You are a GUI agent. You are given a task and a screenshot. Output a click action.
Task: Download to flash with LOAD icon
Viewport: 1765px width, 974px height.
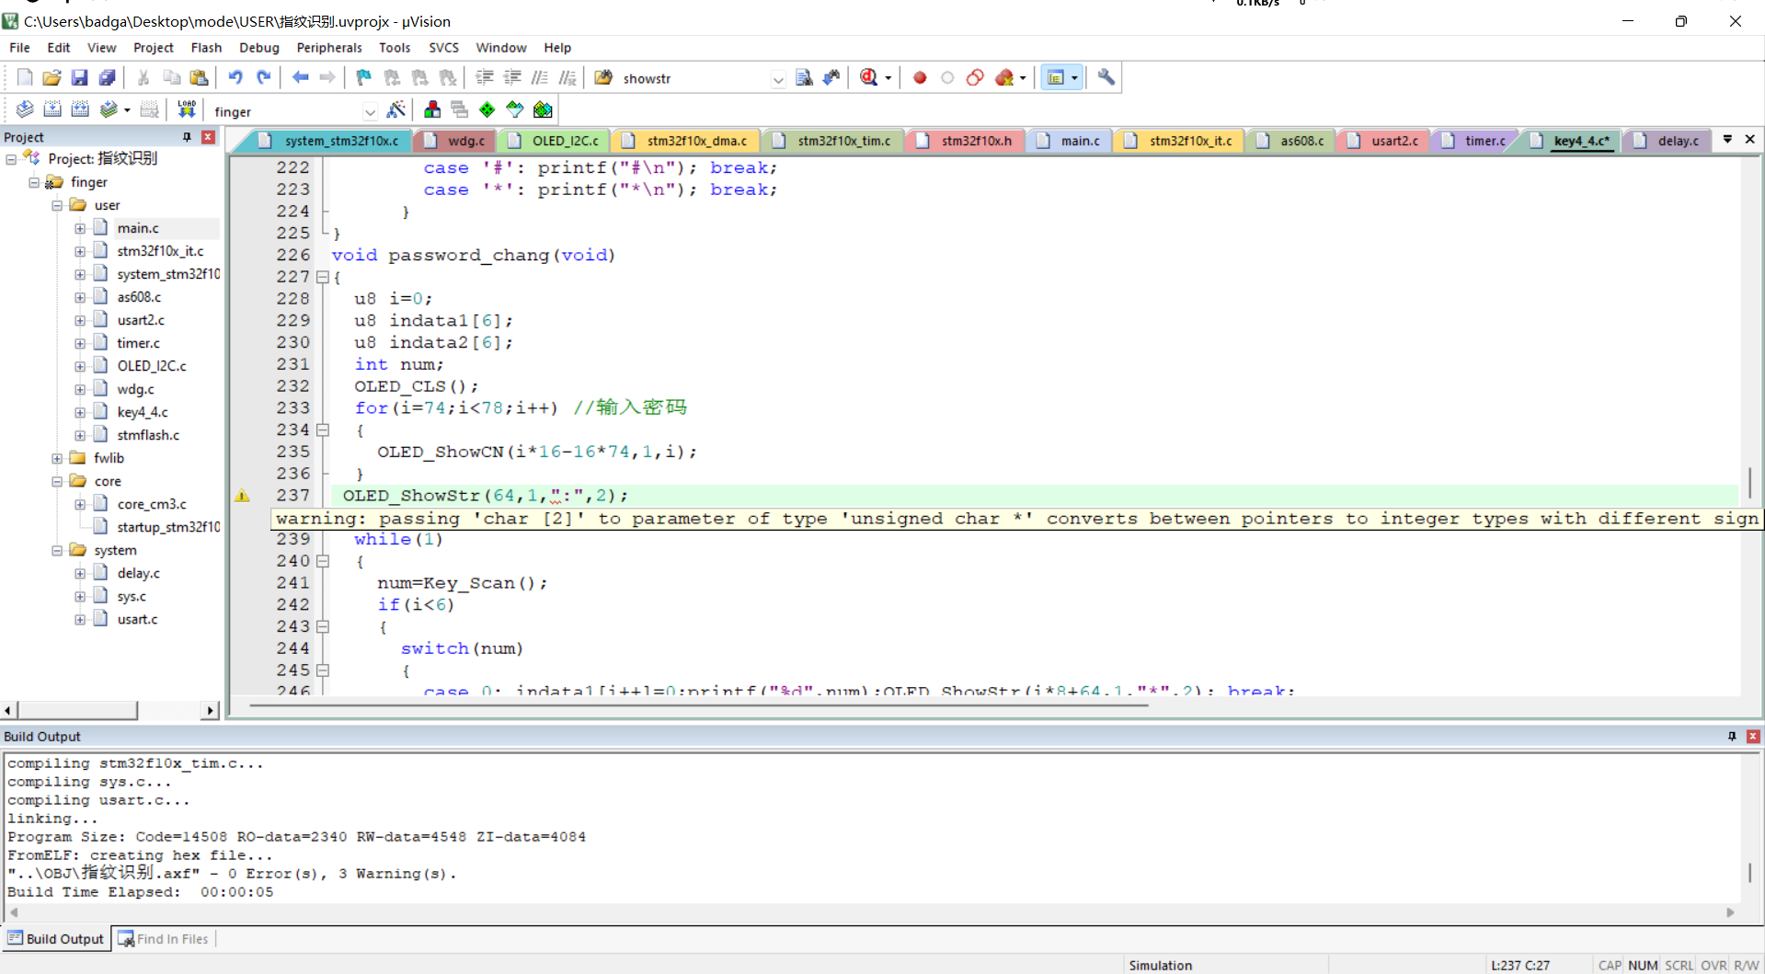[x=187, y=110]
